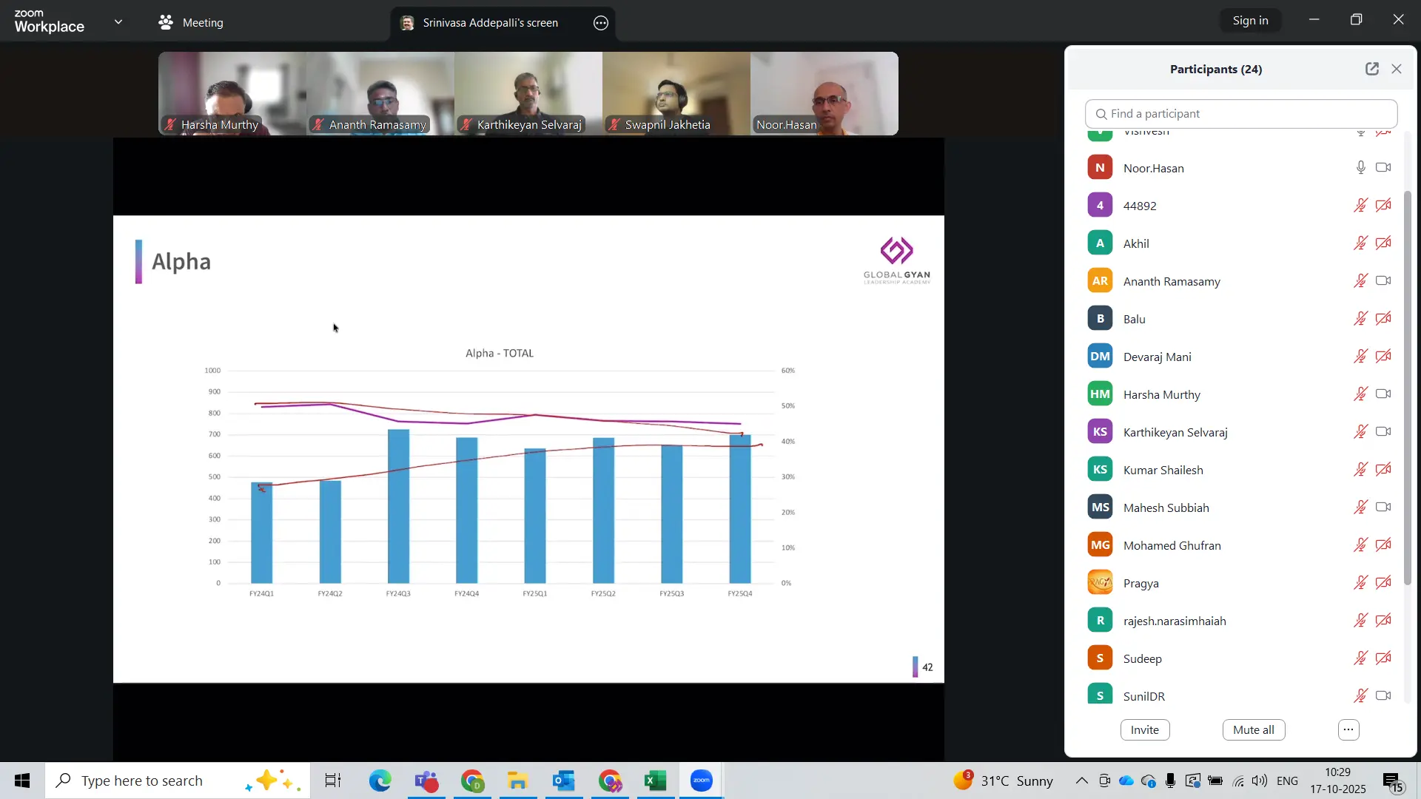The width and height of the screenshot is (1421, 799).
Task: Click the Invite button
Action: pos(1144,730)
